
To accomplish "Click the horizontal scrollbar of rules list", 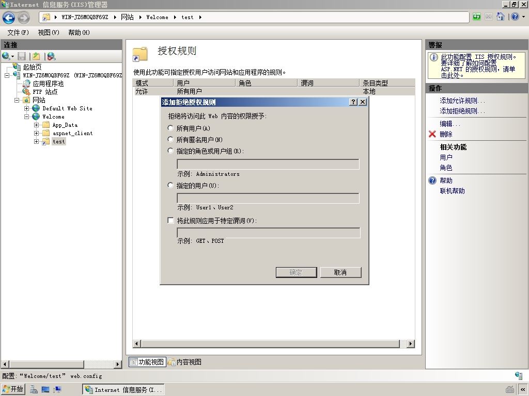I will tap(270, 344).
